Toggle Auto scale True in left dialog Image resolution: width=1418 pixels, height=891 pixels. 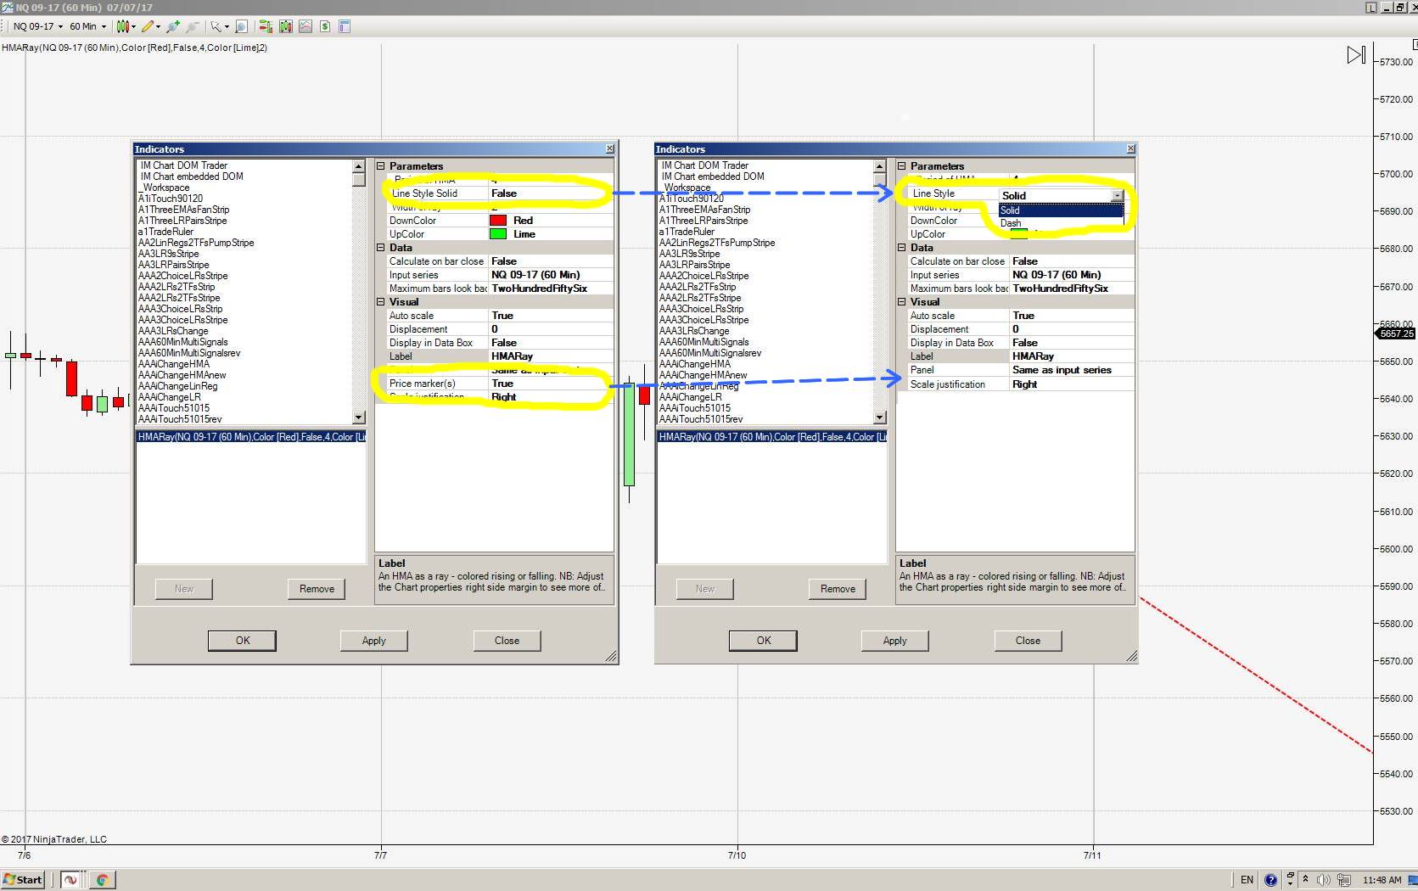(x=551, y=316)
